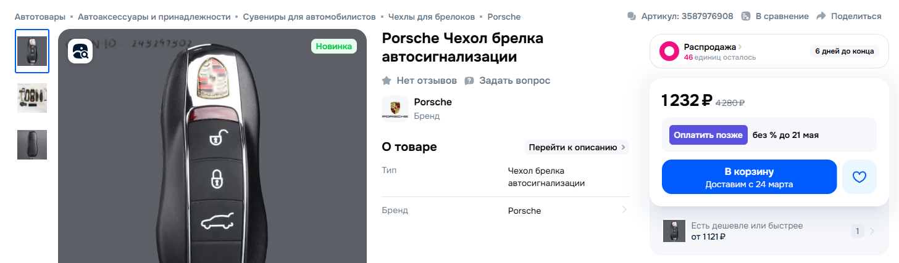Open Автотовары breadcrumb category
Viewport: 899px width, 263px height.
tap(40, 17)
